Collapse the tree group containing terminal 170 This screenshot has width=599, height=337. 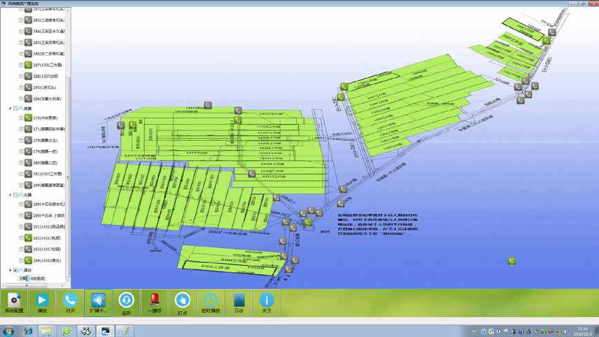coord(10,108)
